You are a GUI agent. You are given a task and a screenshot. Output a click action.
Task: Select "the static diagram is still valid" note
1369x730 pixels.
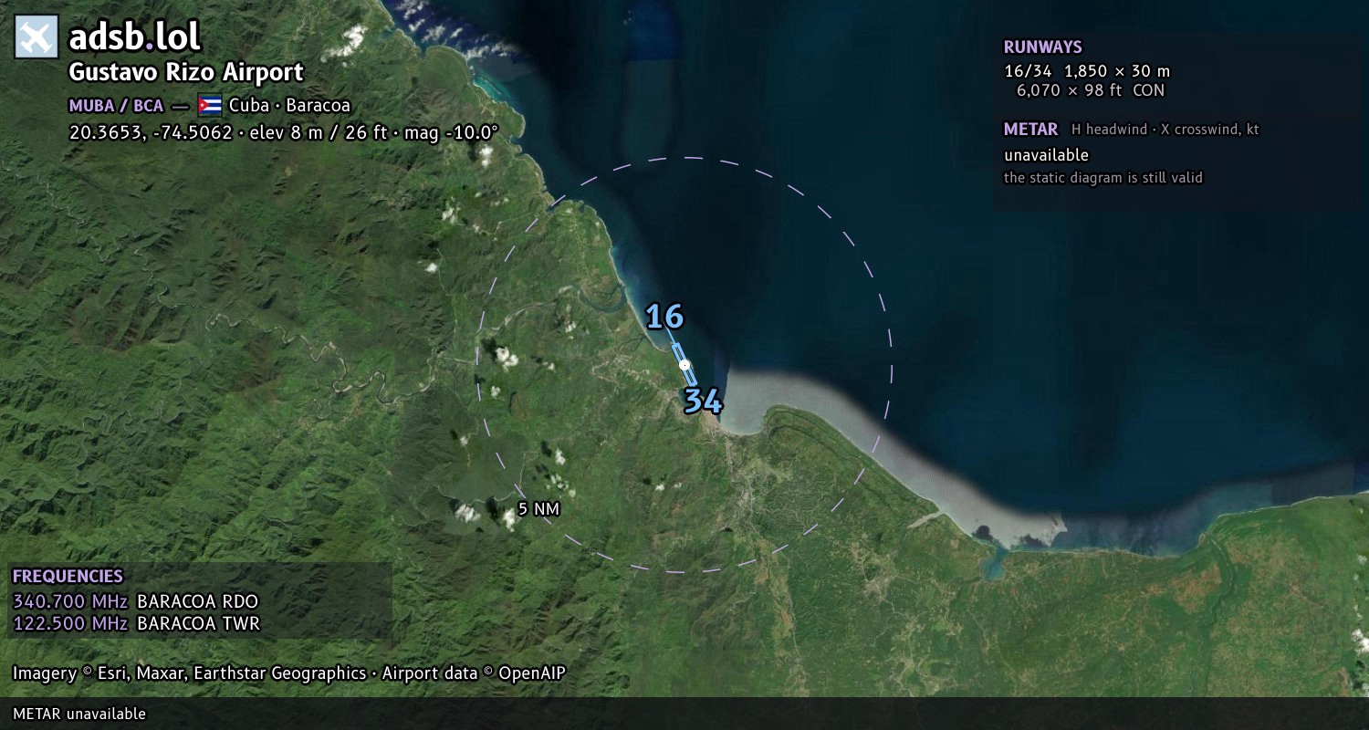tap(1103, 178)
